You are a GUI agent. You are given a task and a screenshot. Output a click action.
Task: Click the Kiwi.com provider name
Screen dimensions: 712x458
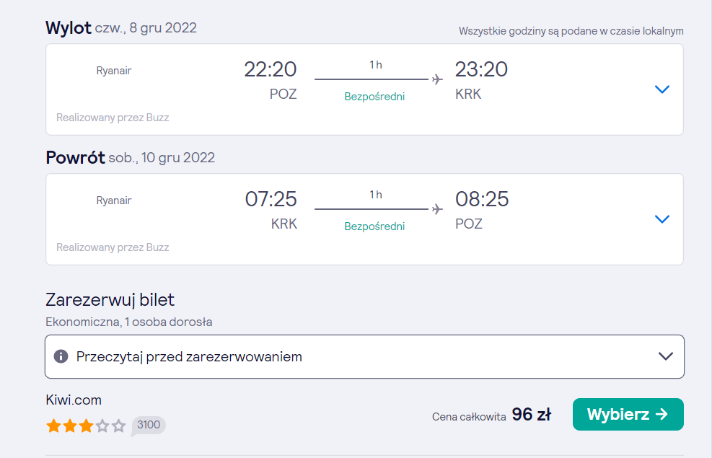point(74,400)
